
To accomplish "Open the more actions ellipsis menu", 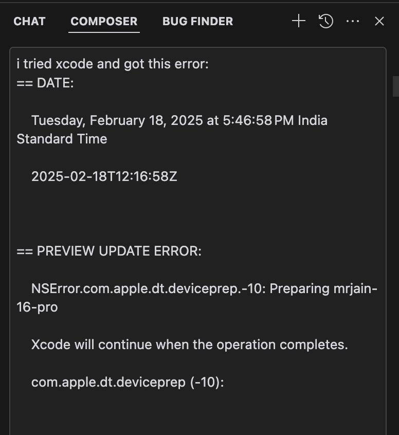I will tap(353, 21).
